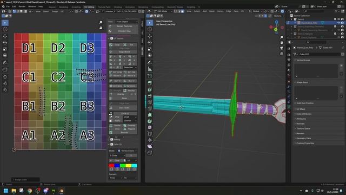Select the Measure tool in 3D viewport
The width and height of the screenshot is (346, 195).
pyautogui.click(x=150, y=69)
